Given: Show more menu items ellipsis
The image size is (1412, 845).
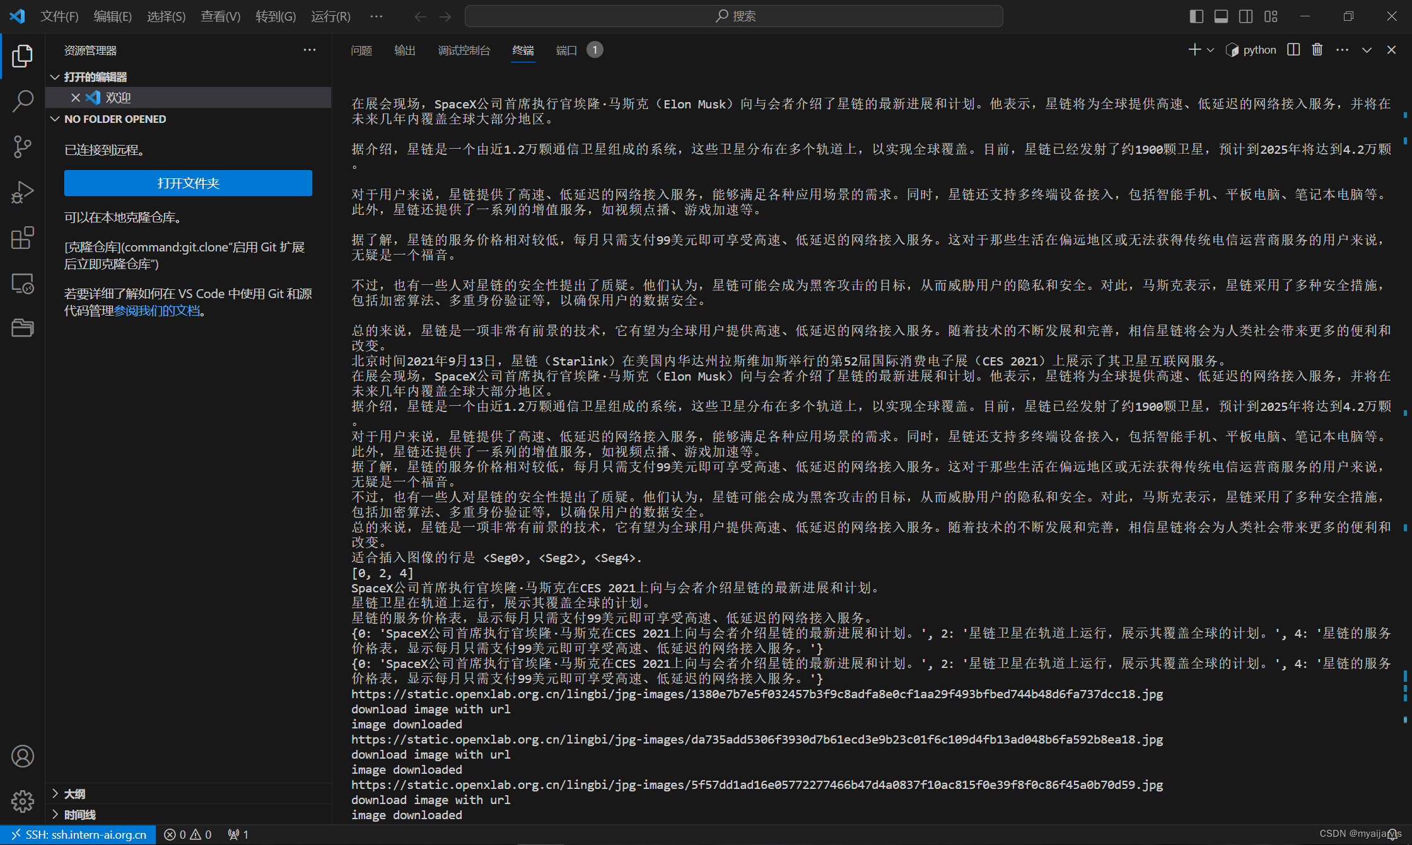Looking at the screenshot, I should [x=376, y=16].
